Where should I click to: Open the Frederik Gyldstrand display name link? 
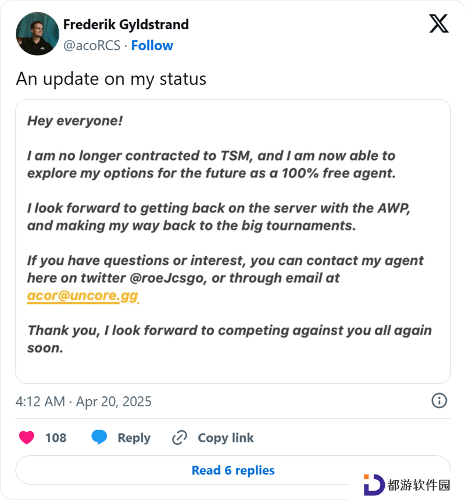(x=126, y=24)
